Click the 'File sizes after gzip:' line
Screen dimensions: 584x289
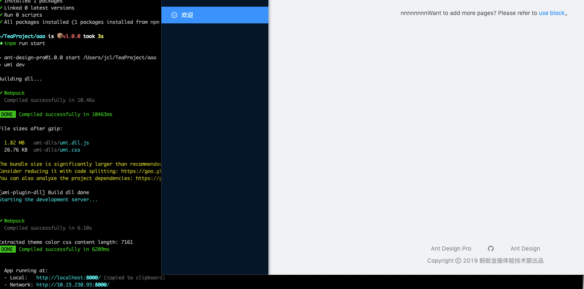31,129
